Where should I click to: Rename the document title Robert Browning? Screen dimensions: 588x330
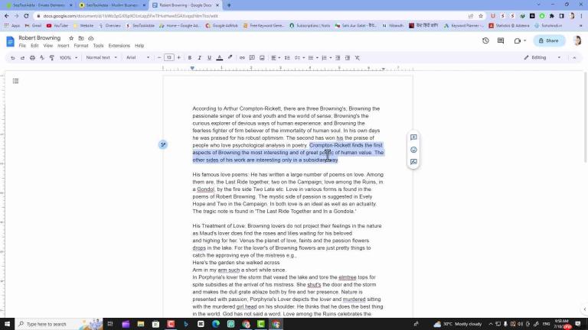click(39, 37)
